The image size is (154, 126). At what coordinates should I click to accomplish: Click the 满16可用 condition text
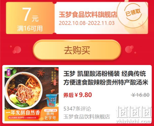point(30,28)
